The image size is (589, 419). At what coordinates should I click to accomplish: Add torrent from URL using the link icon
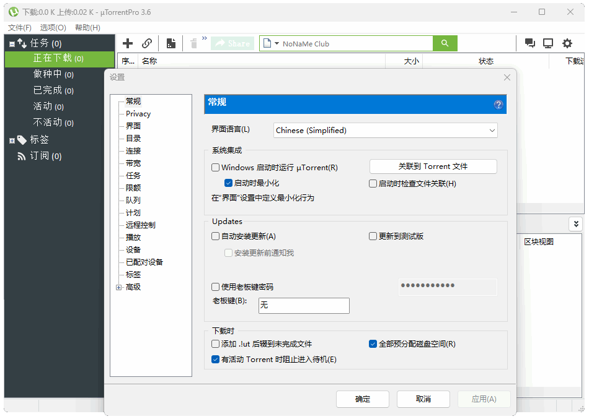[x=147, y=43]
